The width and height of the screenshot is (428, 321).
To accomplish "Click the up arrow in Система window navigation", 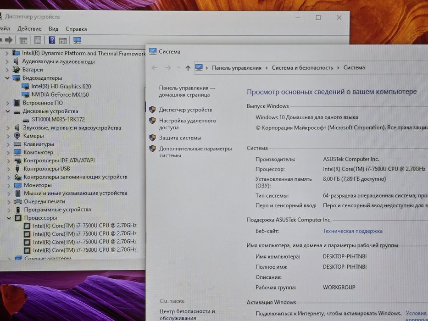I will tap(188, 68).
